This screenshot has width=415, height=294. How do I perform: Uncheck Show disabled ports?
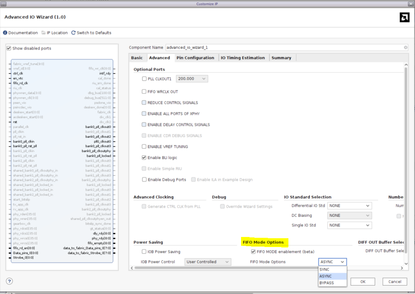coord(9,48)
